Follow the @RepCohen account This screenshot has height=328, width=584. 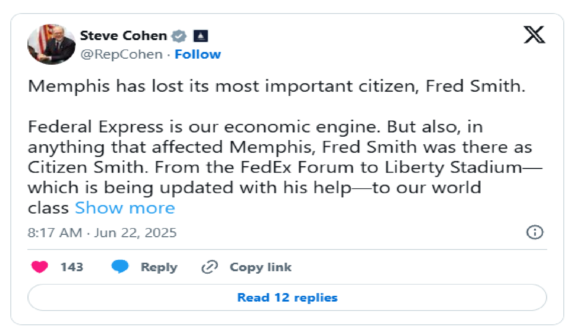[x=198, y=54]
